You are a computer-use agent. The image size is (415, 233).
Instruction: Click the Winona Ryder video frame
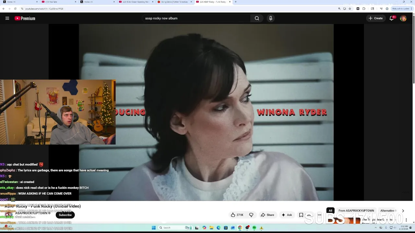coord(206,112)
